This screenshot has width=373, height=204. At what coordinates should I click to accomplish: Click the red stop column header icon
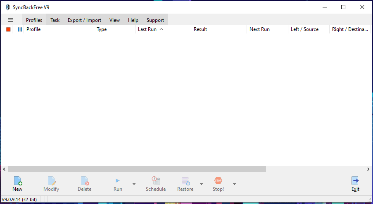point(8,29)
